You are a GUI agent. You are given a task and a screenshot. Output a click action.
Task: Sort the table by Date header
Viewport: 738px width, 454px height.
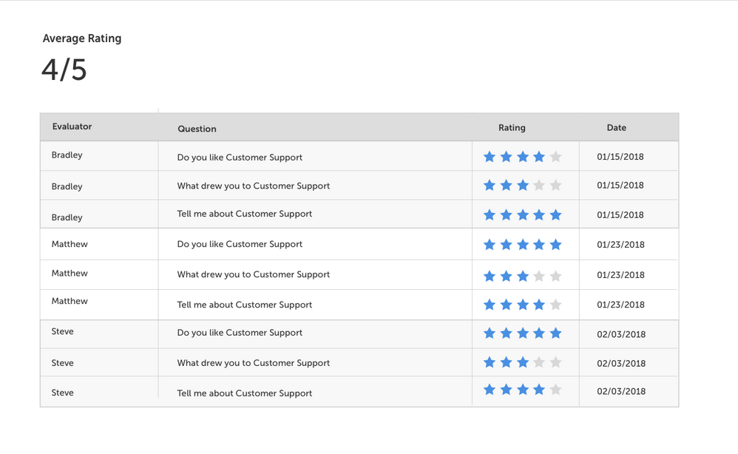point(616,128)
